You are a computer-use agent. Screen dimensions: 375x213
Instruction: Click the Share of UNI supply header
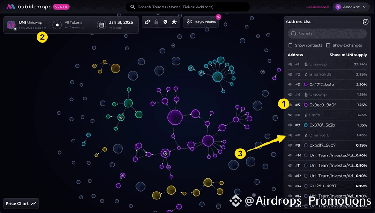[x=348, y=55]
